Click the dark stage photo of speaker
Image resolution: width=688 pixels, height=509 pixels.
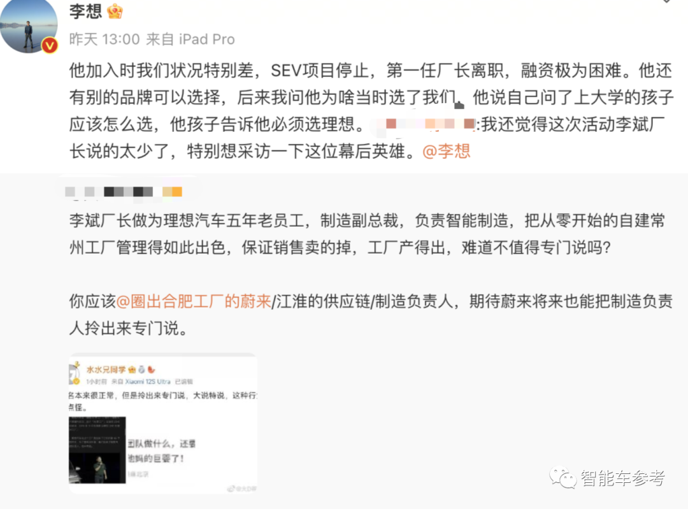pos(97,450)
